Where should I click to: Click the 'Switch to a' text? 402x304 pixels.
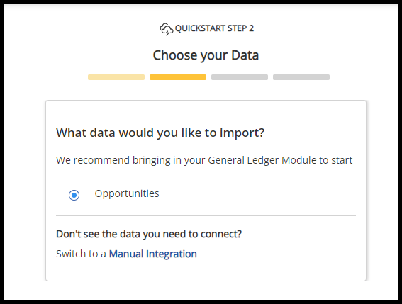click(81, 254)
